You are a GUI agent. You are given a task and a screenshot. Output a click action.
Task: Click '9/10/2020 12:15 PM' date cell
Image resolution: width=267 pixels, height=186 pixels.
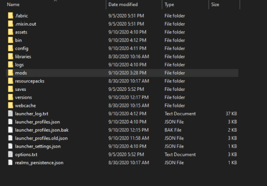click(128, 130)
